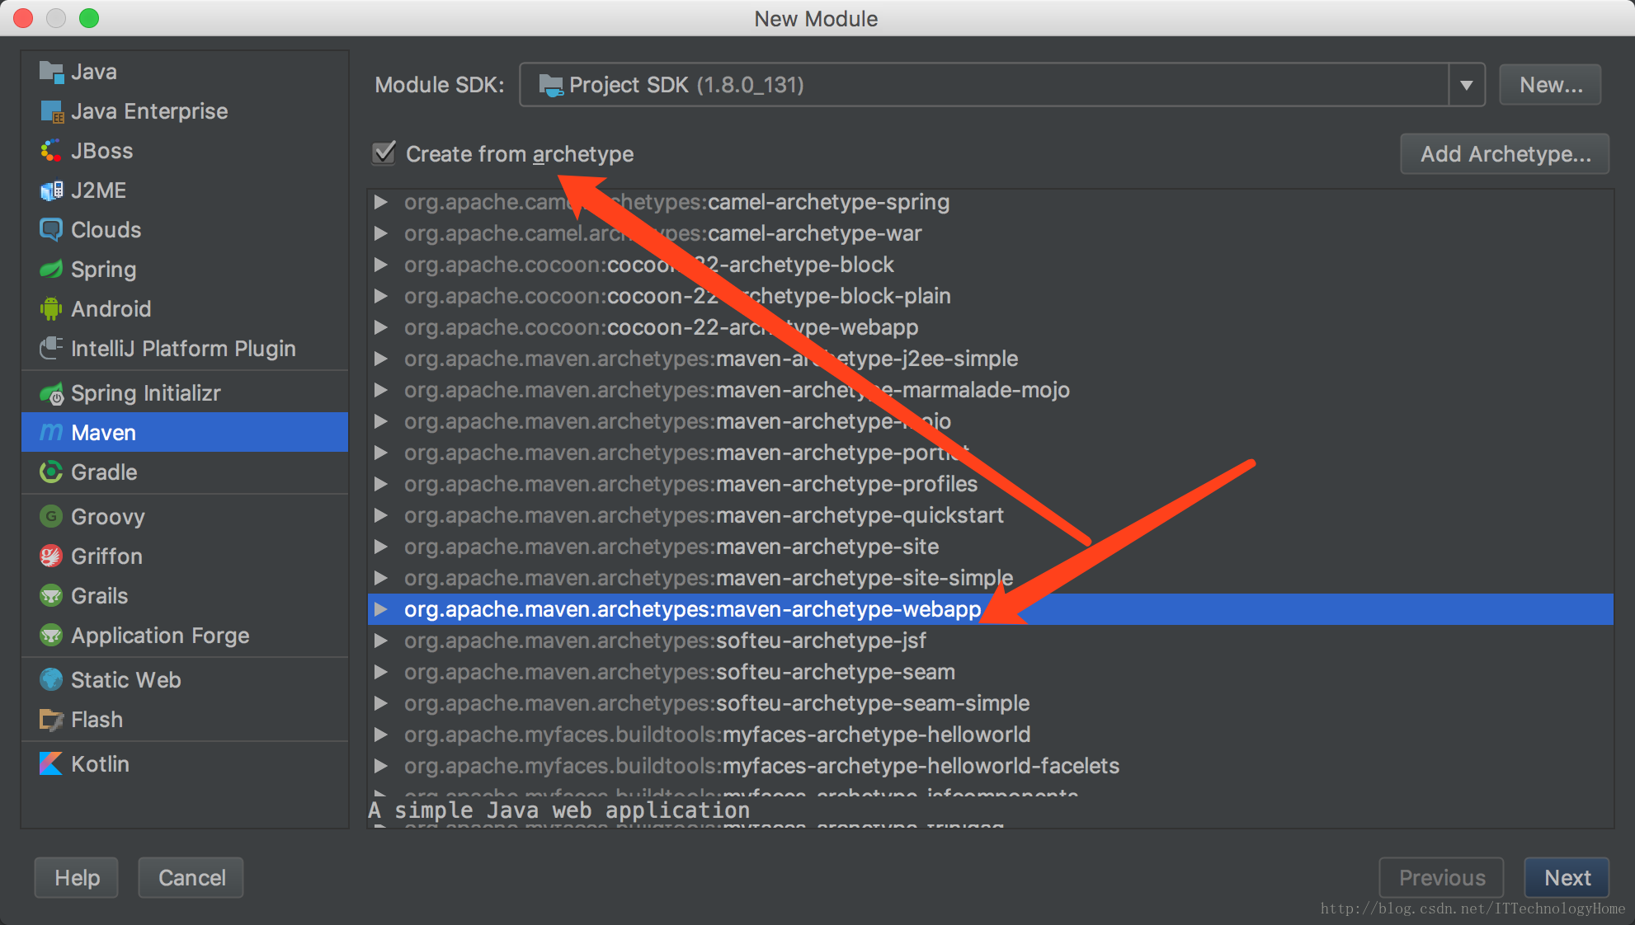Click the Add Archetype... button

(1505, 154)
